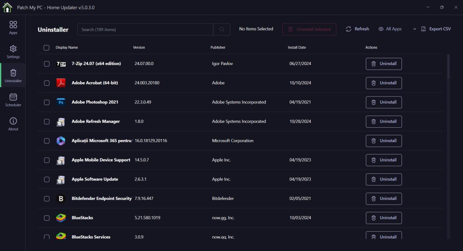Check the 7-Zip 24.07 checkbox
Image resolution: width=463 pixels, height=251 pixels.
point(47,64)
